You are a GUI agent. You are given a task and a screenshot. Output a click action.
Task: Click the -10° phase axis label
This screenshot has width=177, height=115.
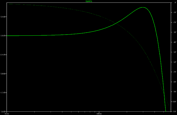[174, 13]
